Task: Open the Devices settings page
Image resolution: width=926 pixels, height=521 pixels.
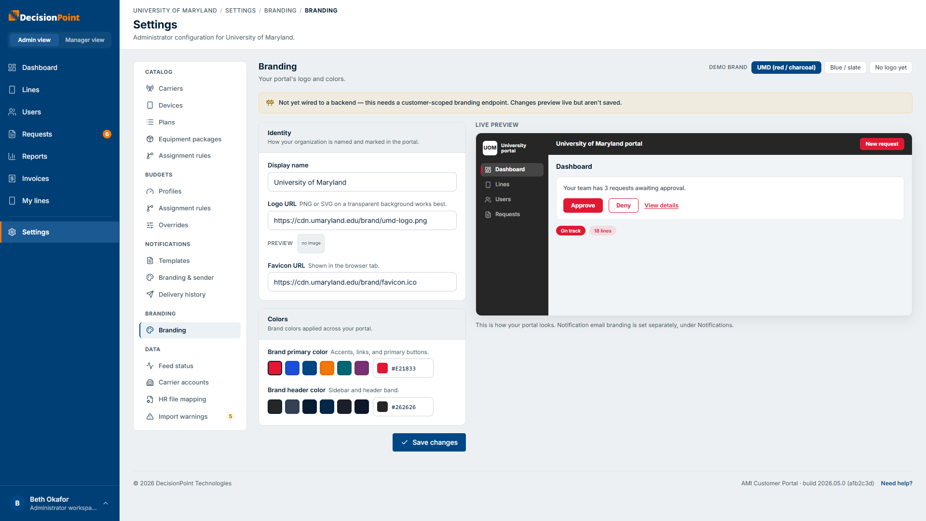Action: click(x=190, y=105)
